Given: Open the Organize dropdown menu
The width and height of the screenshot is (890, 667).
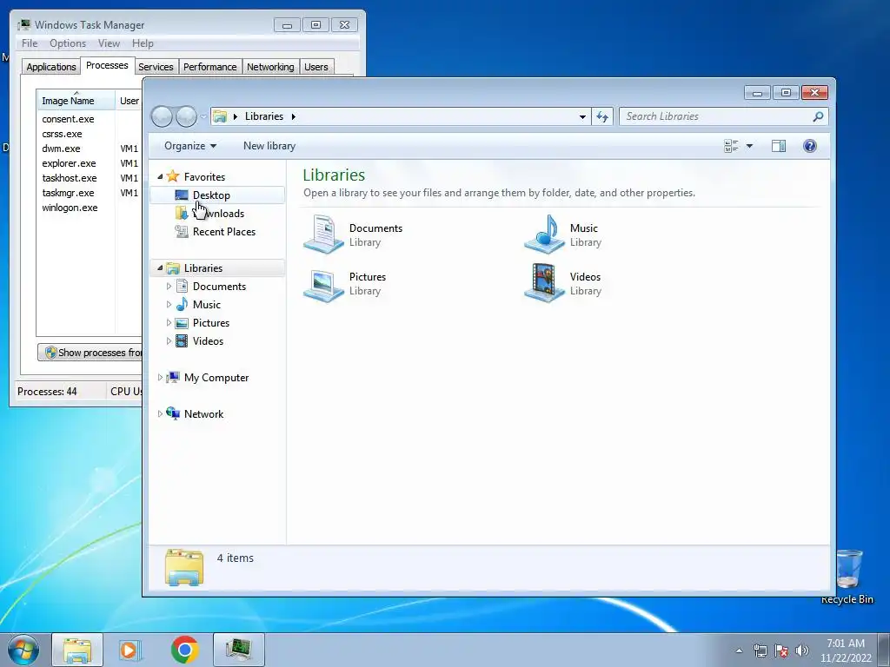Looking at the screenshot, I should tap(190, 146).
